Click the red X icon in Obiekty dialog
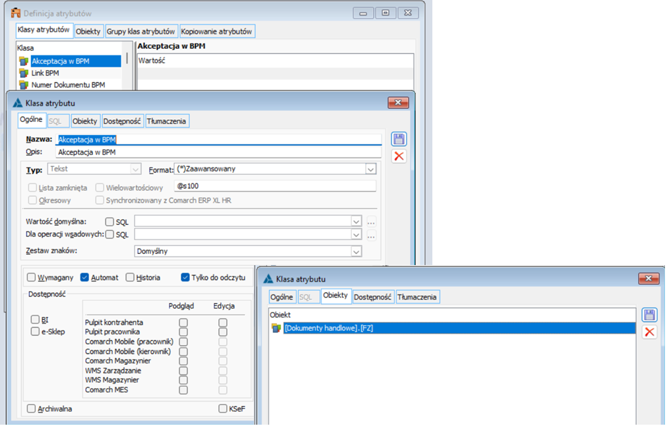This screenshot has height=426, width=667. pos(649,332)
